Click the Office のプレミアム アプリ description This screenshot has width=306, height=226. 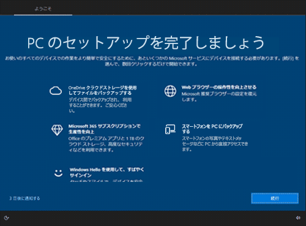106,144
